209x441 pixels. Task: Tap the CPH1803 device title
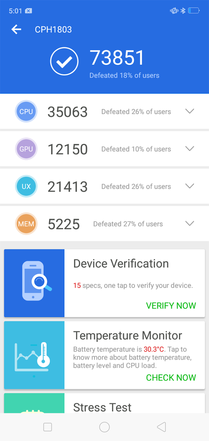(x=53, y=29)
